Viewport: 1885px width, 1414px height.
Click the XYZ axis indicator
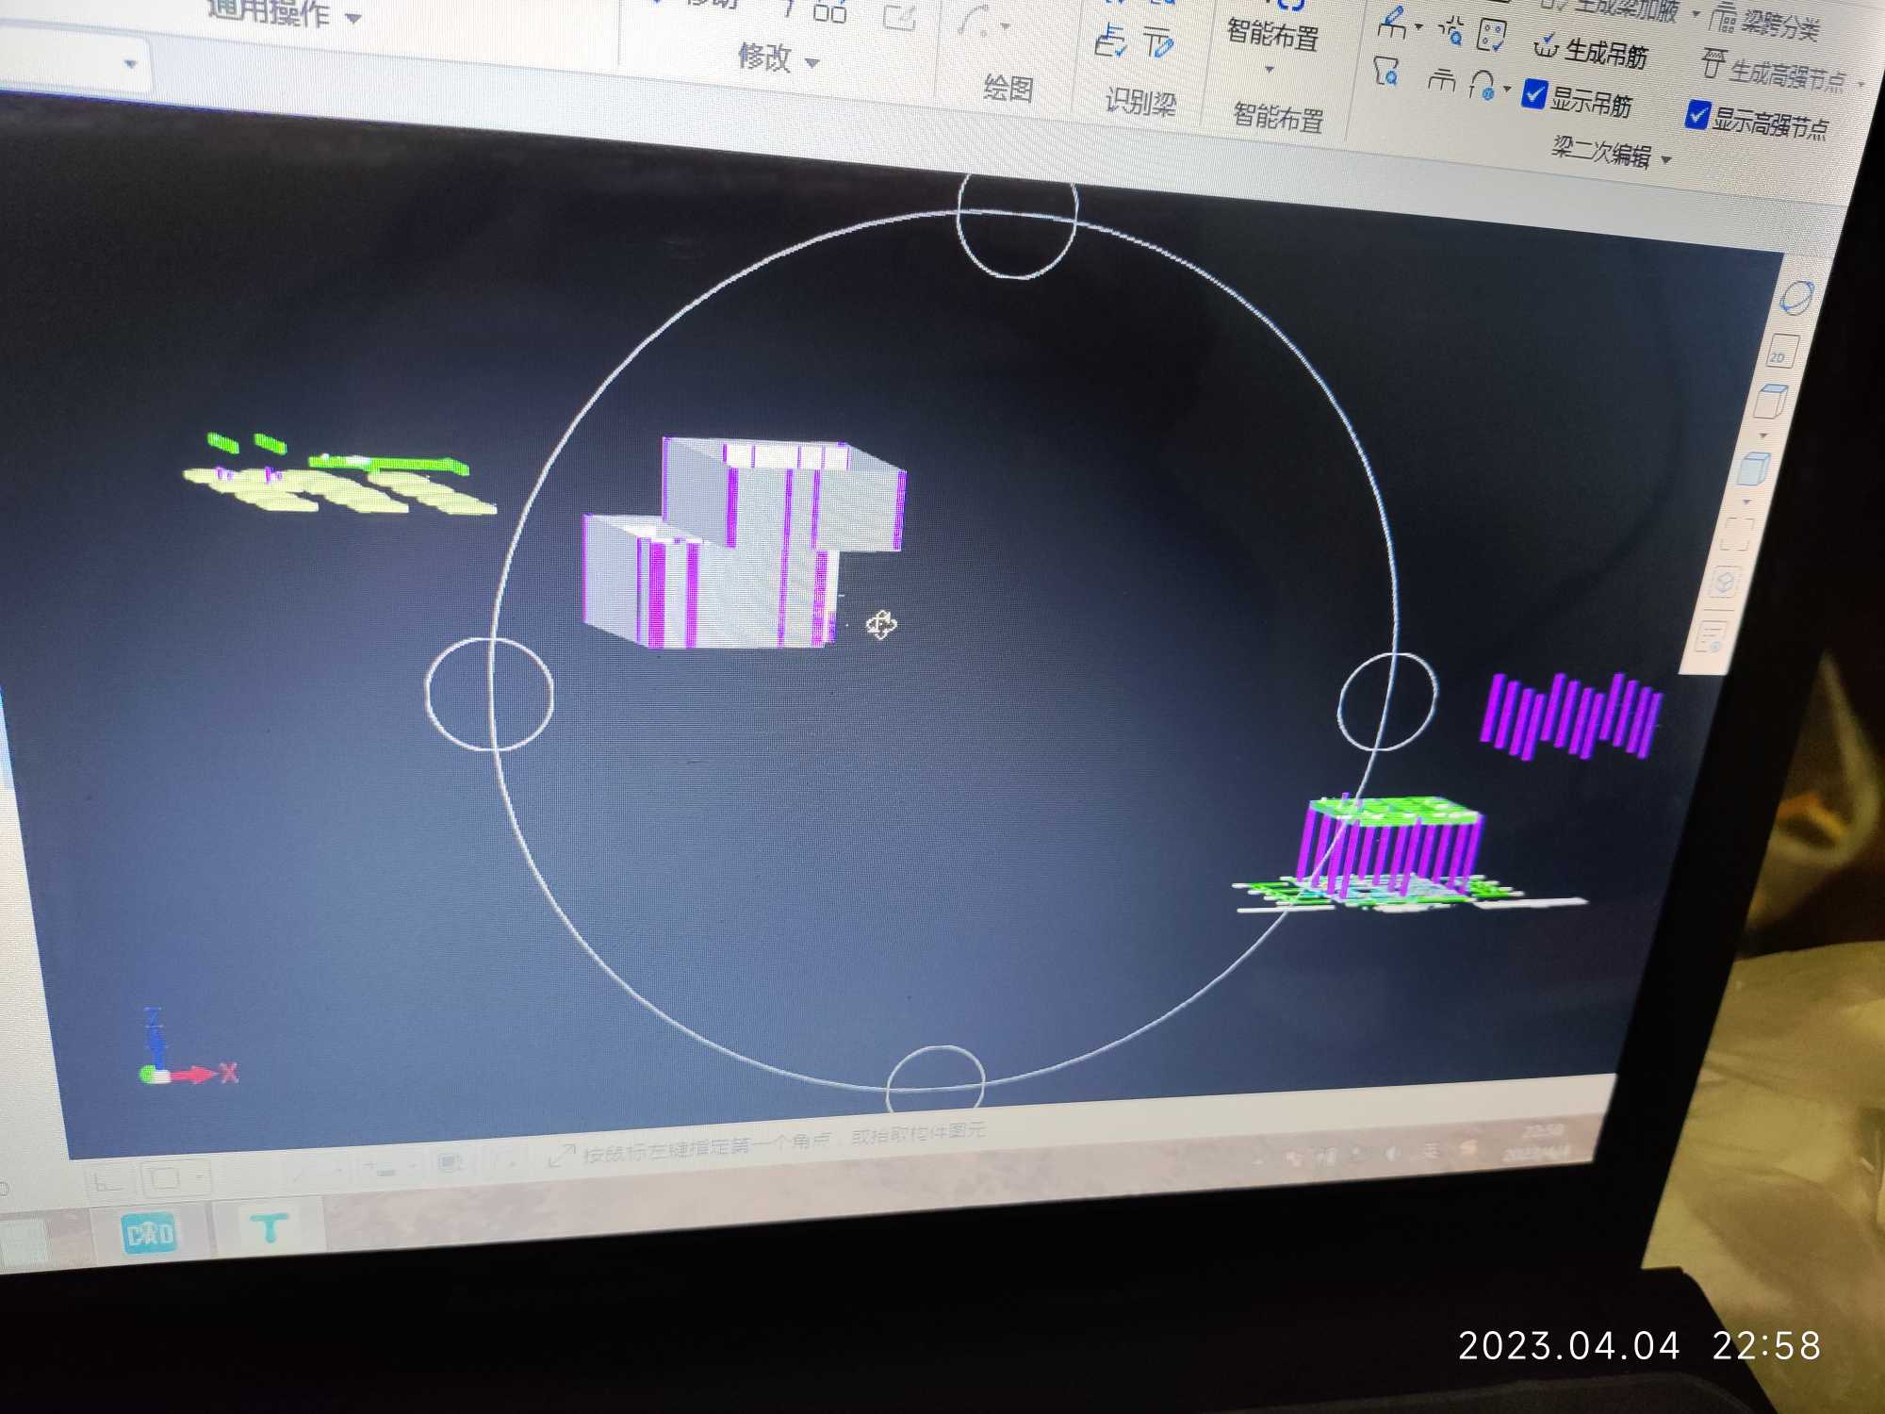tap(188, 1048)
